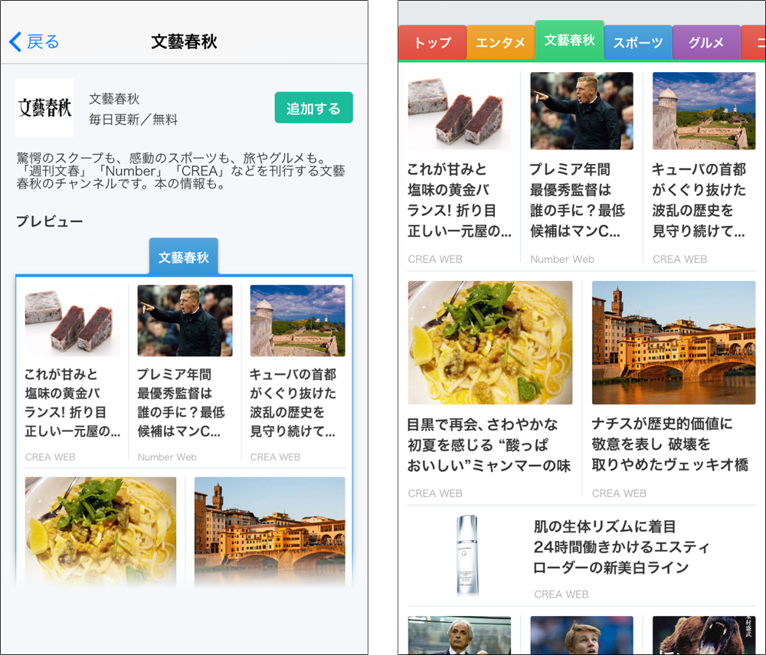This screenshot has height=655, width=766.
Task: Open right feed headline プレミア年間最優秀監督は
Action: 578,200
